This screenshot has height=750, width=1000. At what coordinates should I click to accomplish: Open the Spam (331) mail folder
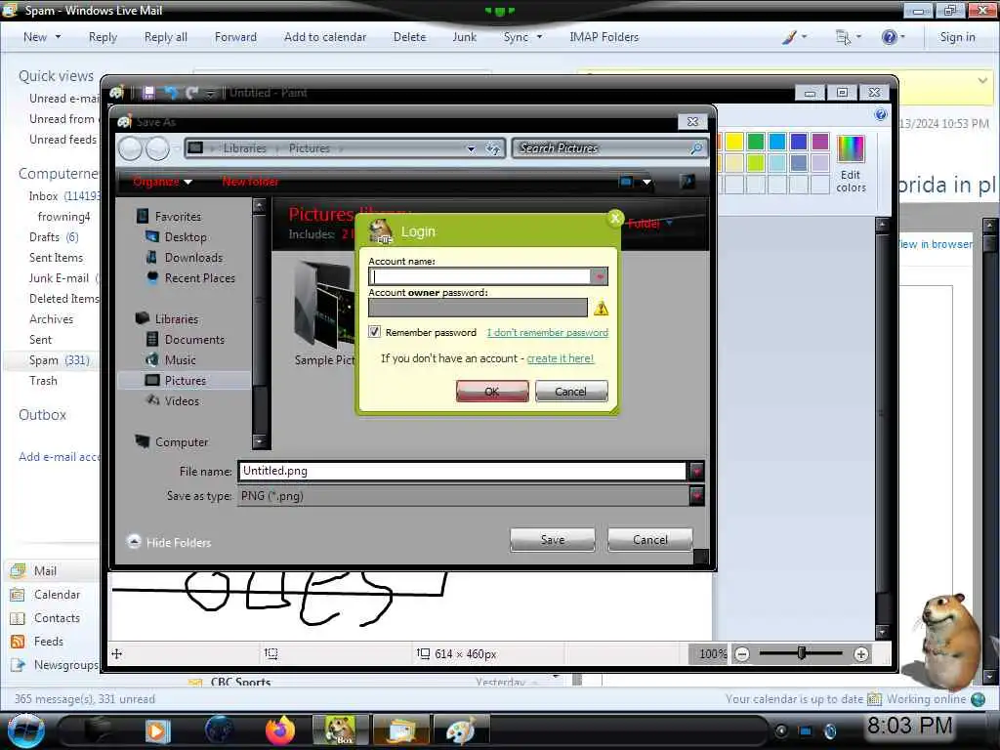point(59,359)
